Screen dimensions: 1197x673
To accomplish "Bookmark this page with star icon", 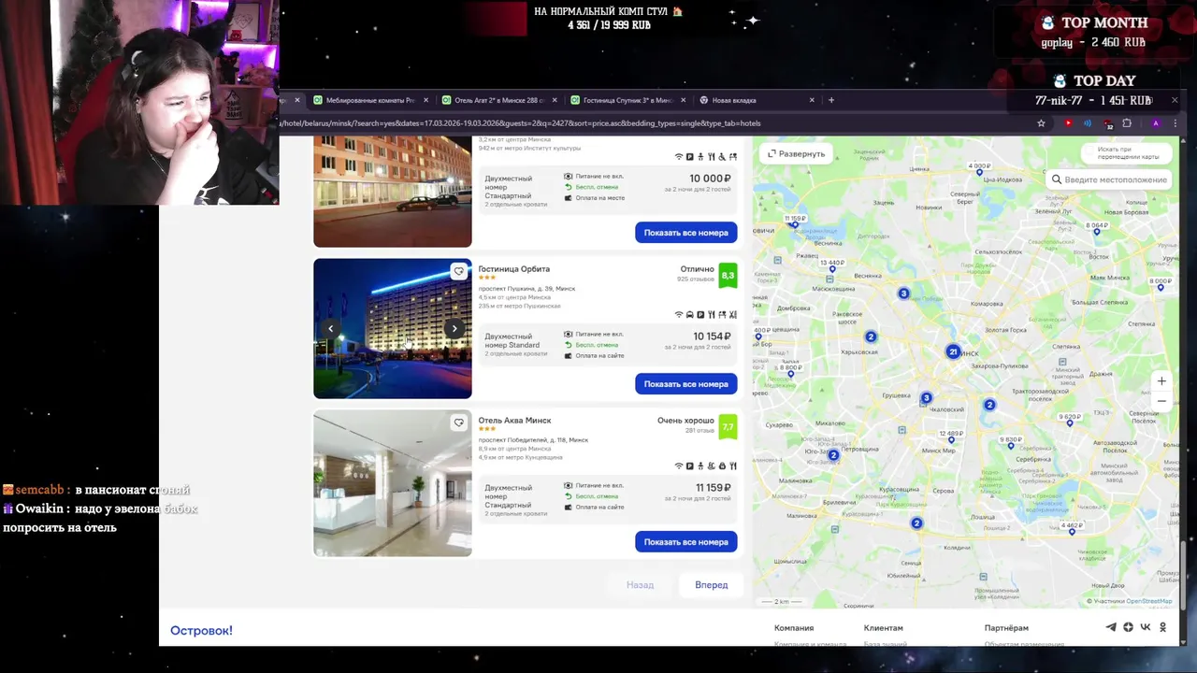I will pyautogui.click(x=1041, y=123).
